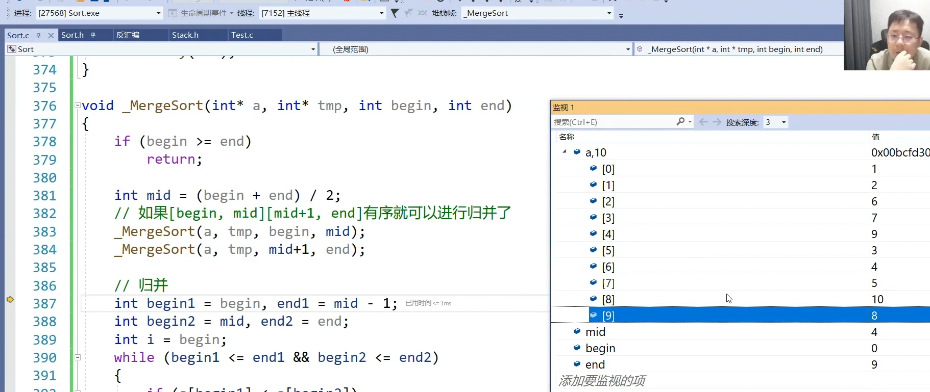The height and width of the screenshot is (392, 930).
Task: Click the value 9 of end
Action: pyautogui.click(x=874, y=364)
